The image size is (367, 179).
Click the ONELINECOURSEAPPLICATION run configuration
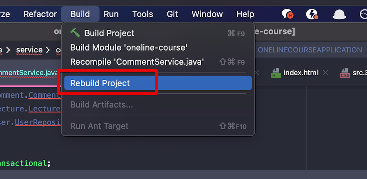tap(310, 50)
